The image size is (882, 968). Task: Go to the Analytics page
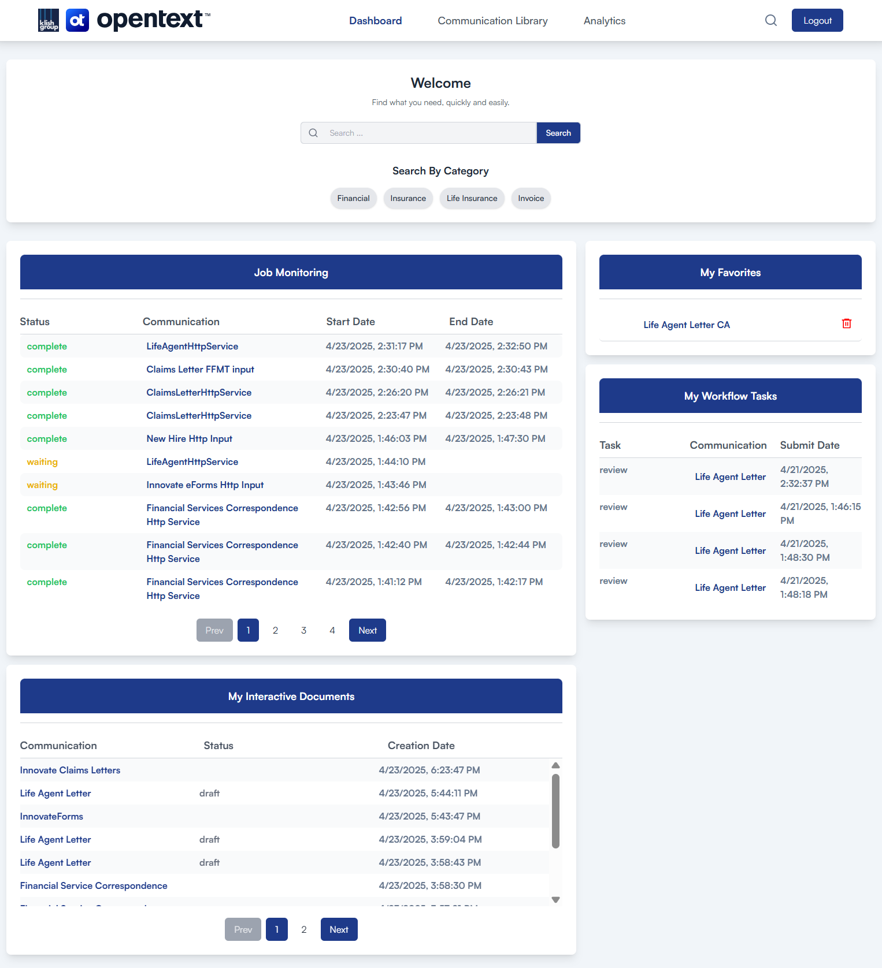click(605, 21)
